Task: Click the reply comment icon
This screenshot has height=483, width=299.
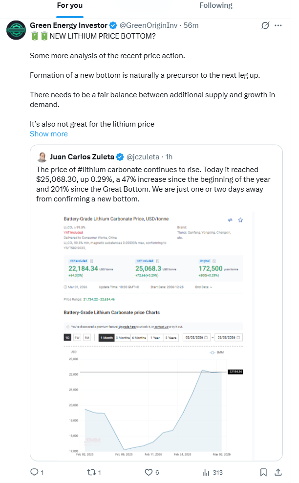Action: (34, 472)
